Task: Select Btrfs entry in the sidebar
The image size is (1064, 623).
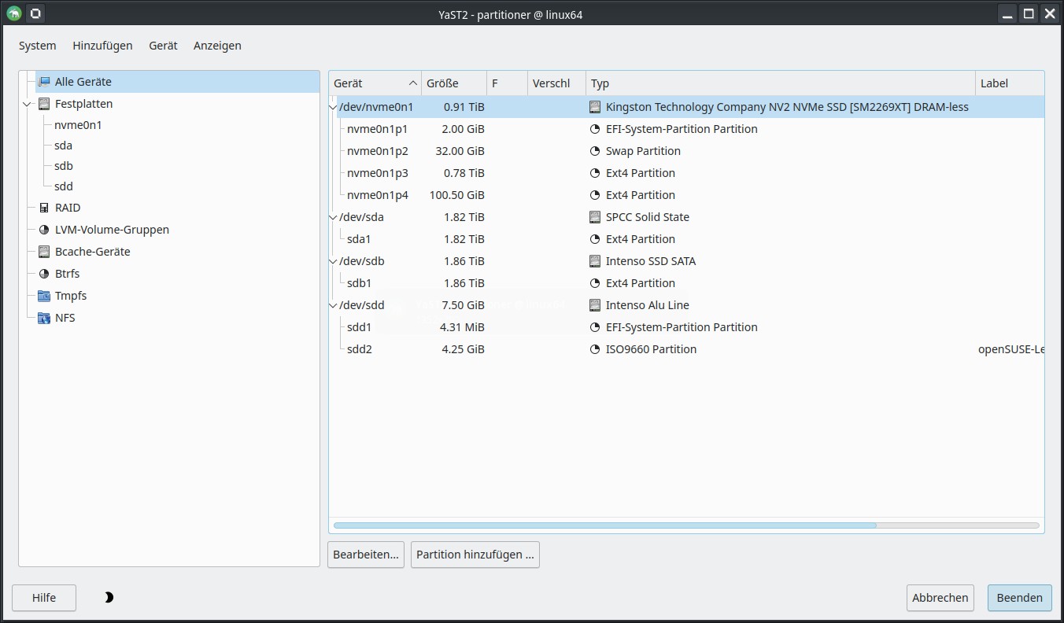Action: click(67, 274)
